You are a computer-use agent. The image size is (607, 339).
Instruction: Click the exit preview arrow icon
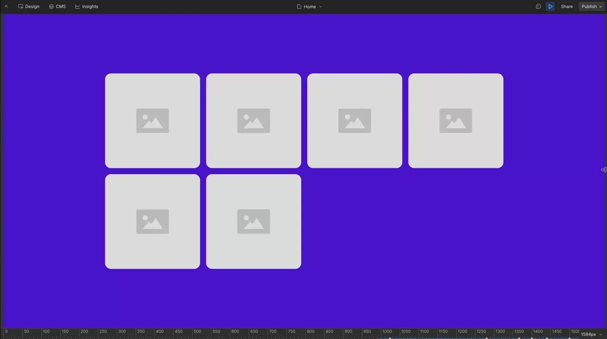point(7,7)
